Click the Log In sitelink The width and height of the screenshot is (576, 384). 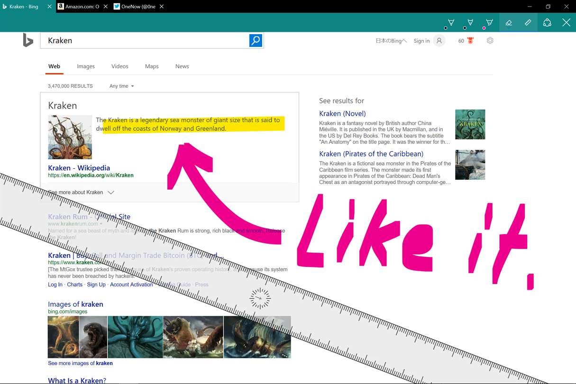[x=55, y=284]
